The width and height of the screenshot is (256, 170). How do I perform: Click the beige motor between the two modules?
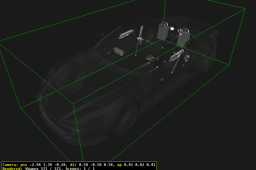[x=172, y=29]
